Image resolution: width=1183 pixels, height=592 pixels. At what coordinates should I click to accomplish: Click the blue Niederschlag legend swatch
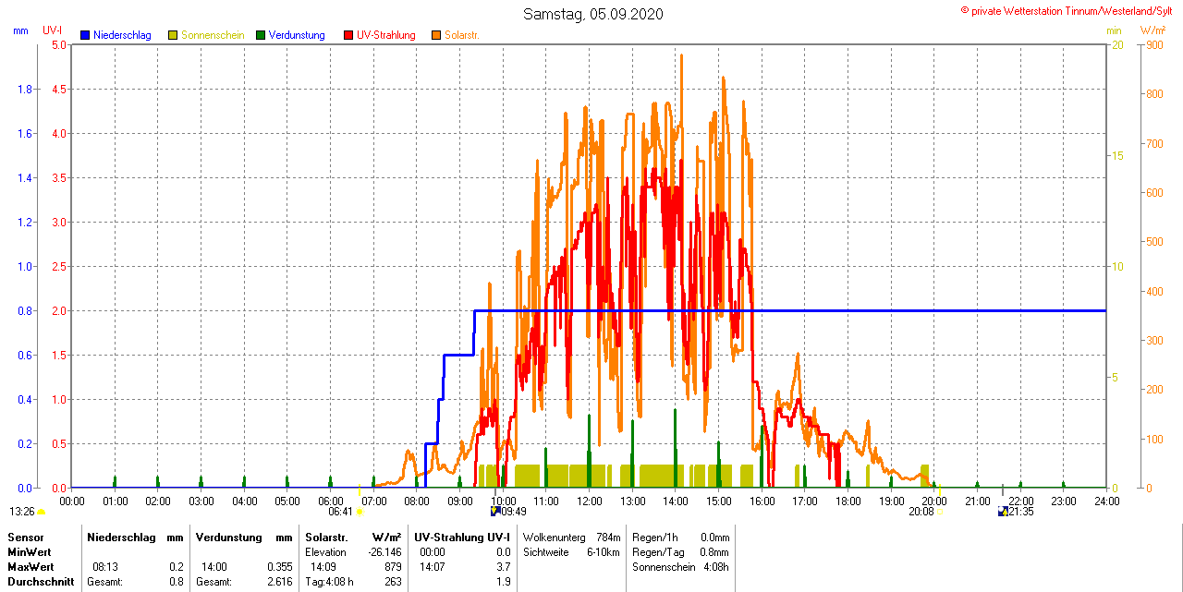85,35
